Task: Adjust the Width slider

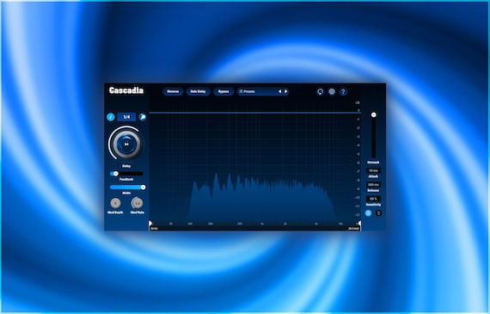Action: tap(127, 188)
